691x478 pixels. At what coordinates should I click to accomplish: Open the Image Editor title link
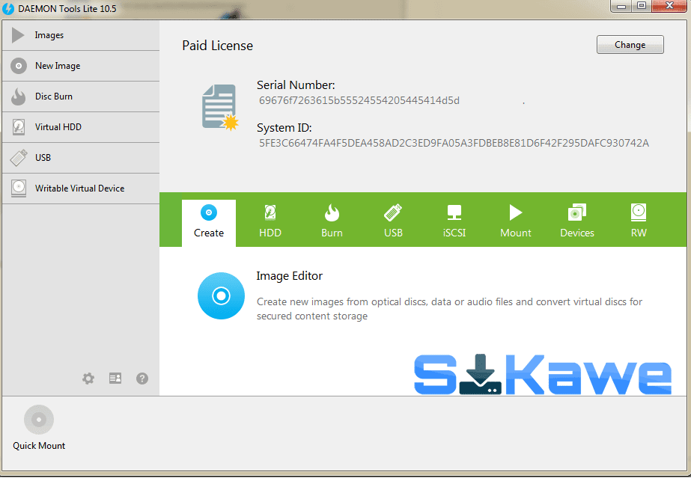point(290,276)
